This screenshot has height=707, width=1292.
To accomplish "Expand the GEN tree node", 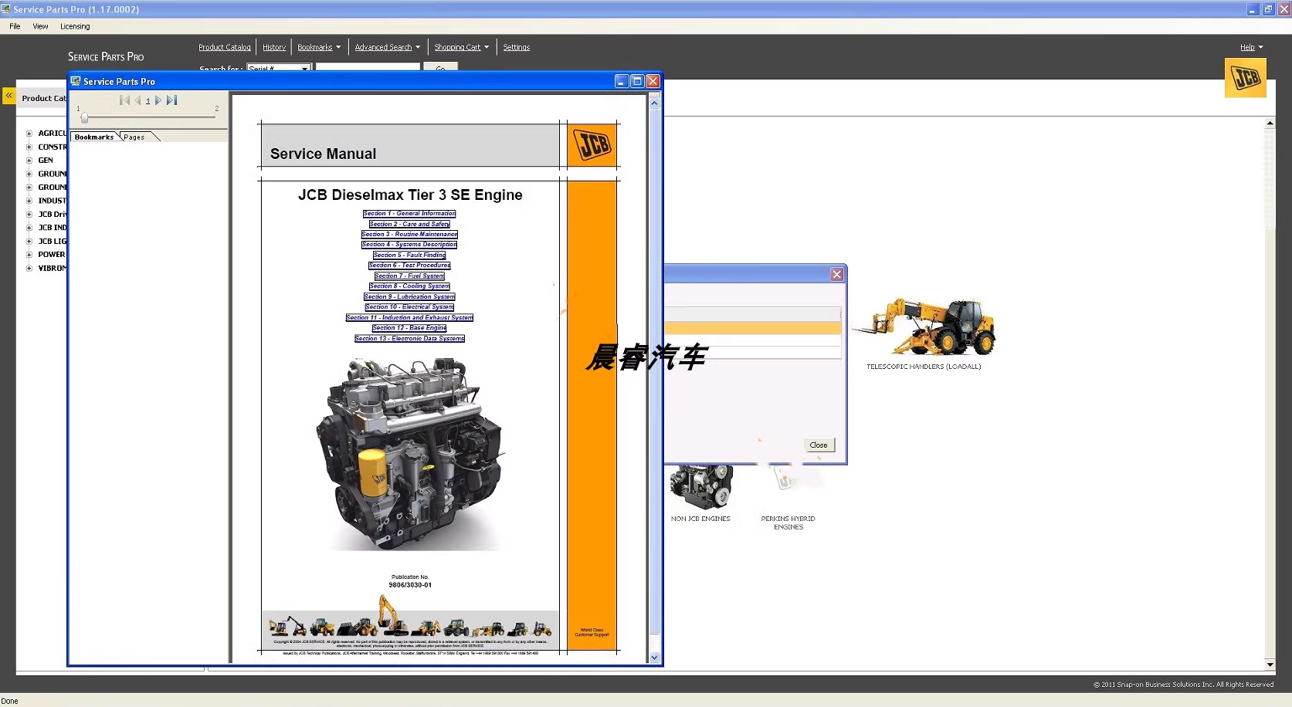I will [x=29, y=161].
